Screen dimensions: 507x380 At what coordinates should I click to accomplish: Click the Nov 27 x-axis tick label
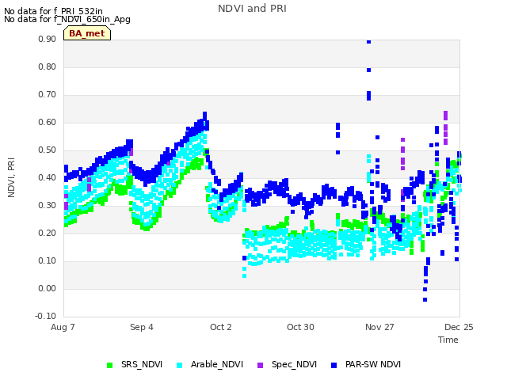click(379, 327)
